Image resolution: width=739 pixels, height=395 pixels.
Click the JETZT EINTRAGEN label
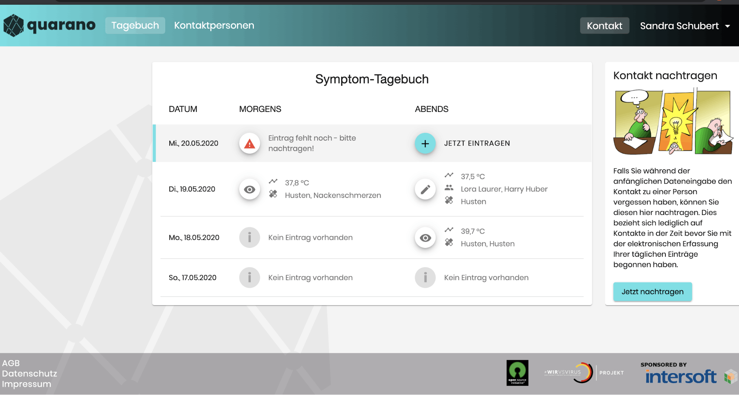click(x=477, y=143)
